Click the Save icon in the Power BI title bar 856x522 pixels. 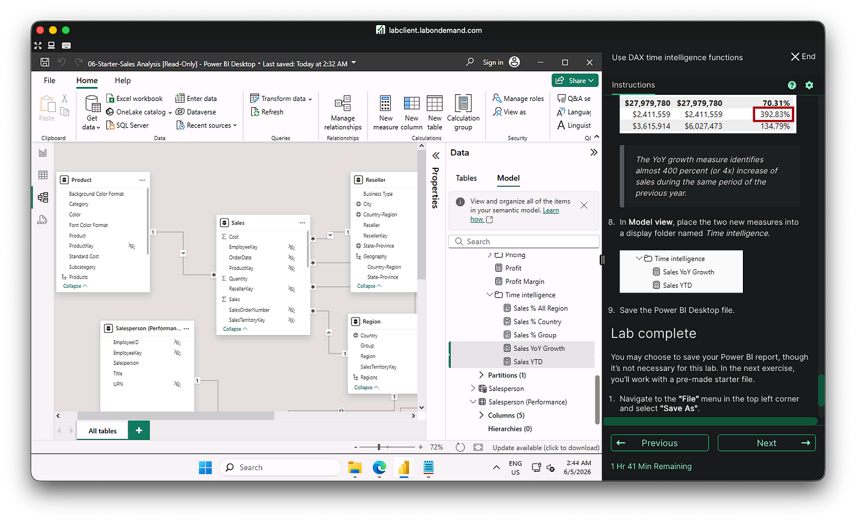45,62
